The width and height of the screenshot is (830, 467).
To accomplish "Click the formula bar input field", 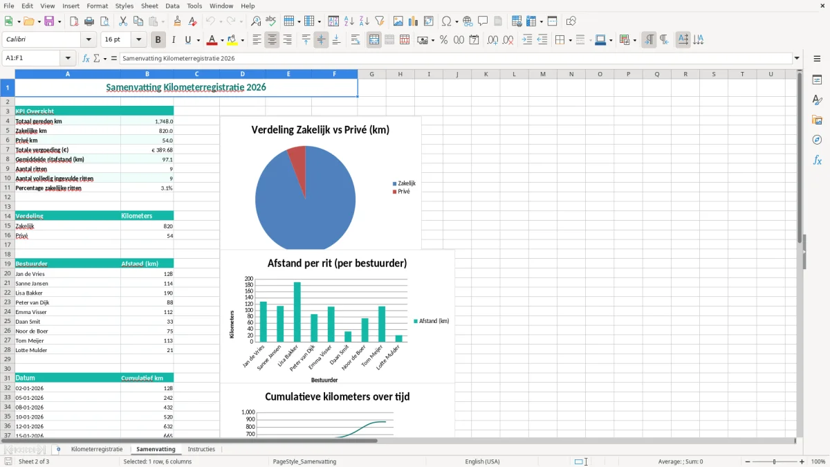I will (456, 59).
